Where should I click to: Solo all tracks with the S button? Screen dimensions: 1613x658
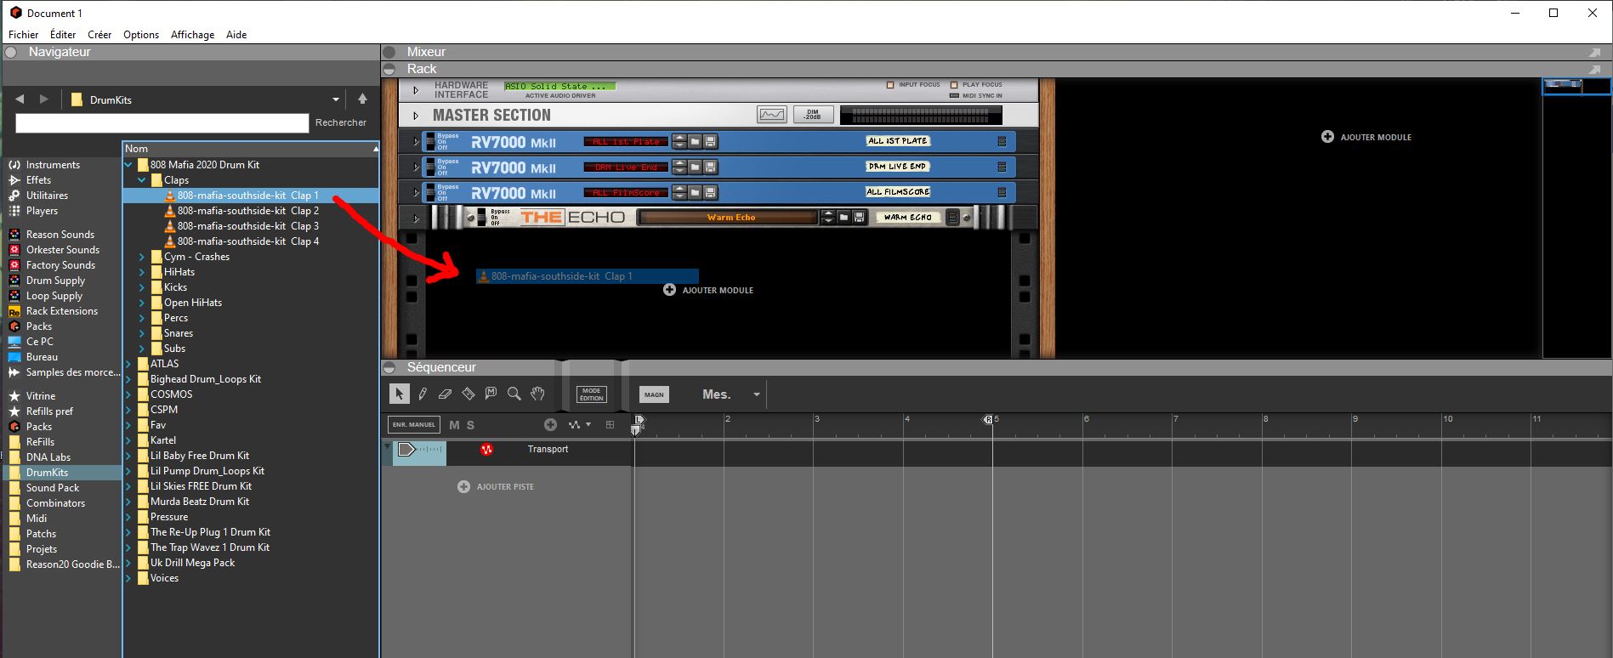coord(470,425)
